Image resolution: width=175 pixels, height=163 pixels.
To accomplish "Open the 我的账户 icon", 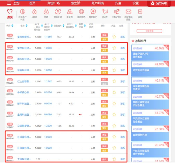I will 93,11.
